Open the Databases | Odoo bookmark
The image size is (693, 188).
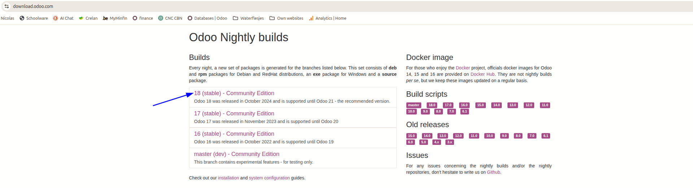207,18
